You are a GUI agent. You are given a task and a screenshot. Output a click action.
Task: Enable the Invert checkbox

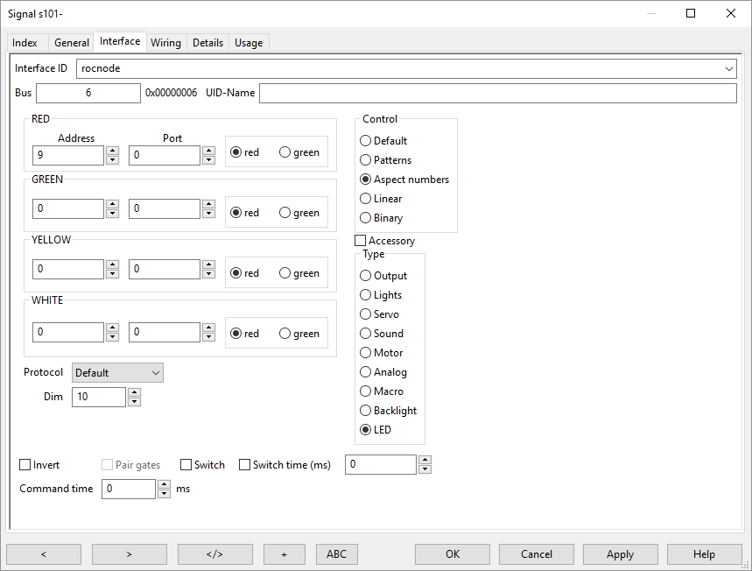click(x=25, y=465)
